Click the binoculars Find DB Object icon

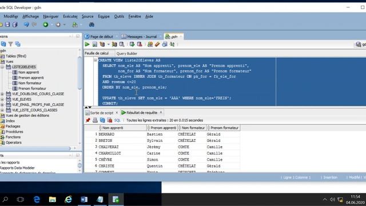91,25
